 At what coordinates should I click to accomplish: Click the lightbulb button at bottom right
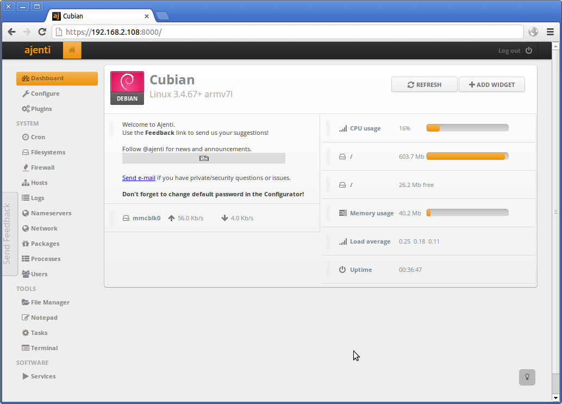527,377
